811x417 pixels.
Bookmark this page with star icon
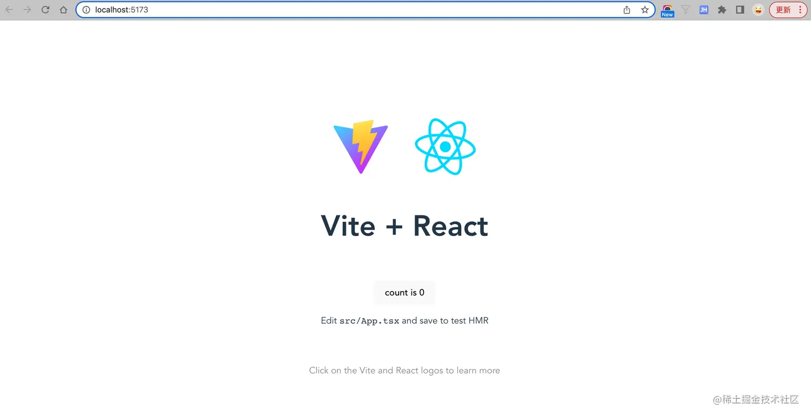[x=645, y=10]
